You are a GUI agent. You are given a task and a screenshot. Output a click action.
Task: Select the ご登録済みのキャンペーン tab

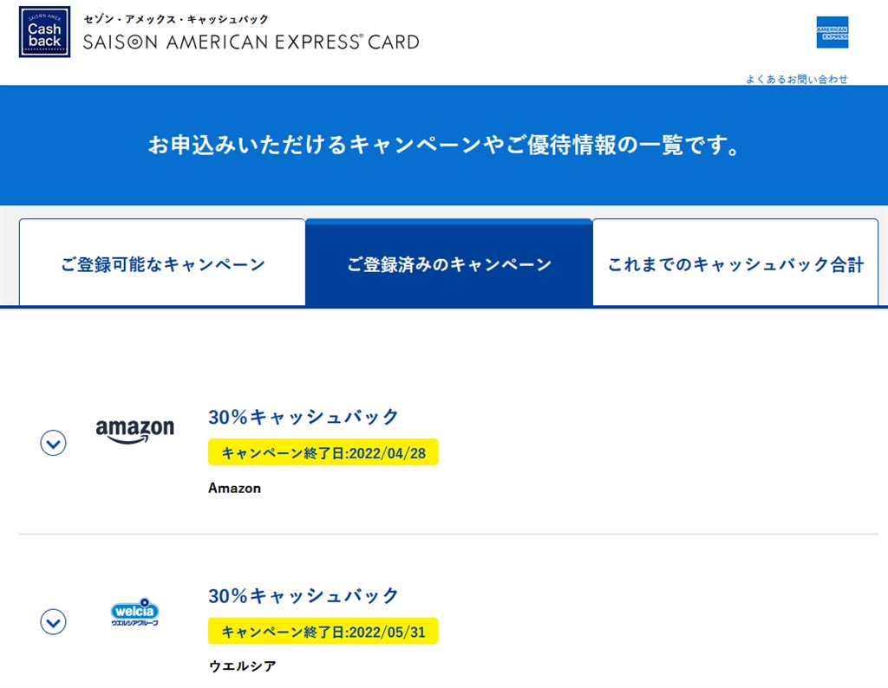449,264
